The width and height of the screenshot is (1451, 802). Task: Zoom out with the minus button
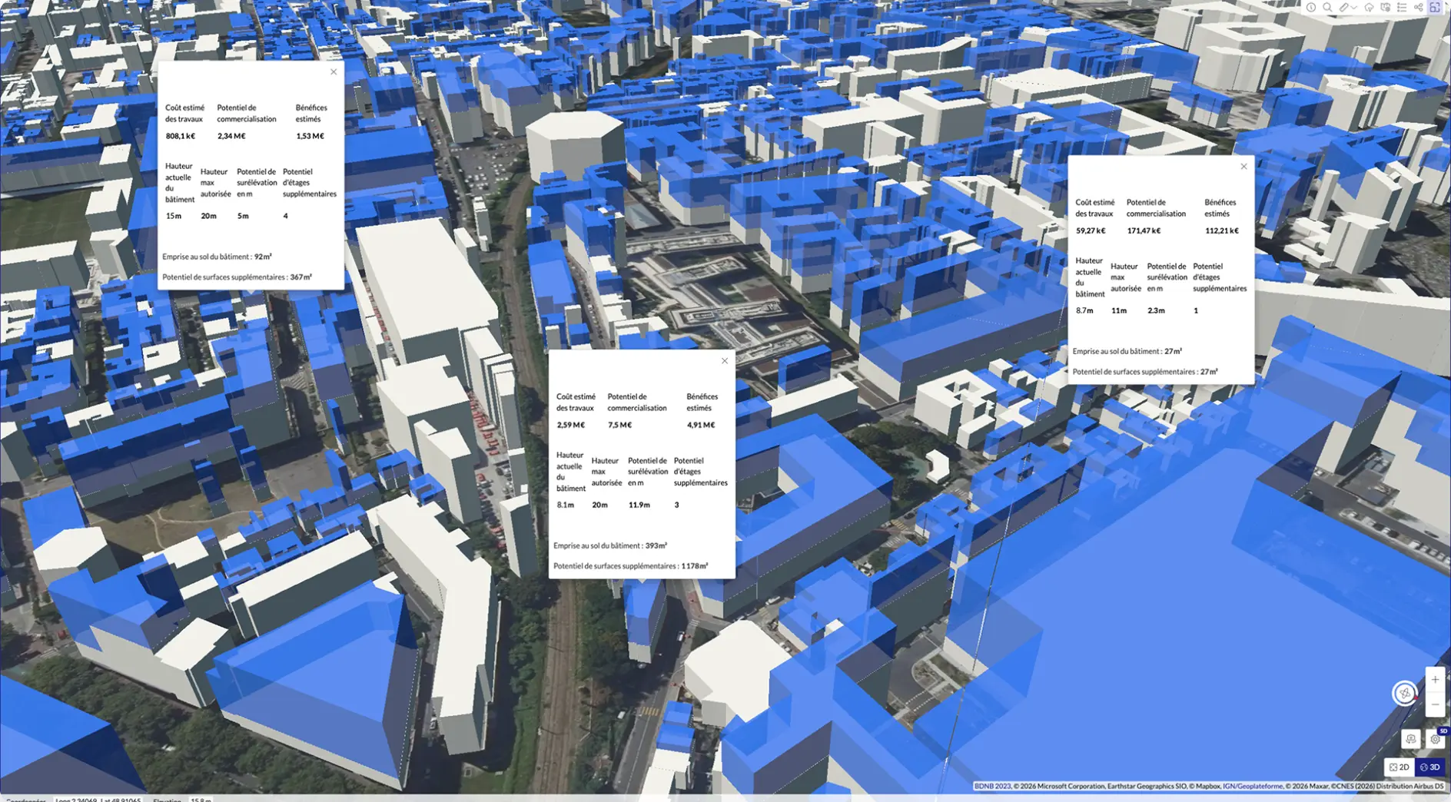(x=1435, y=704)
